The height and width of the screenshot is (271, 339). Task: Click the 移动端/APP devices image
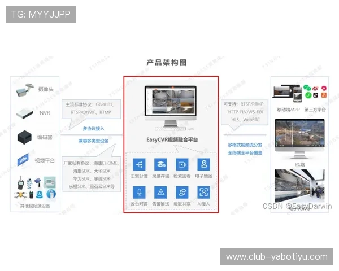pyautogui.click(x=288, y=93)
